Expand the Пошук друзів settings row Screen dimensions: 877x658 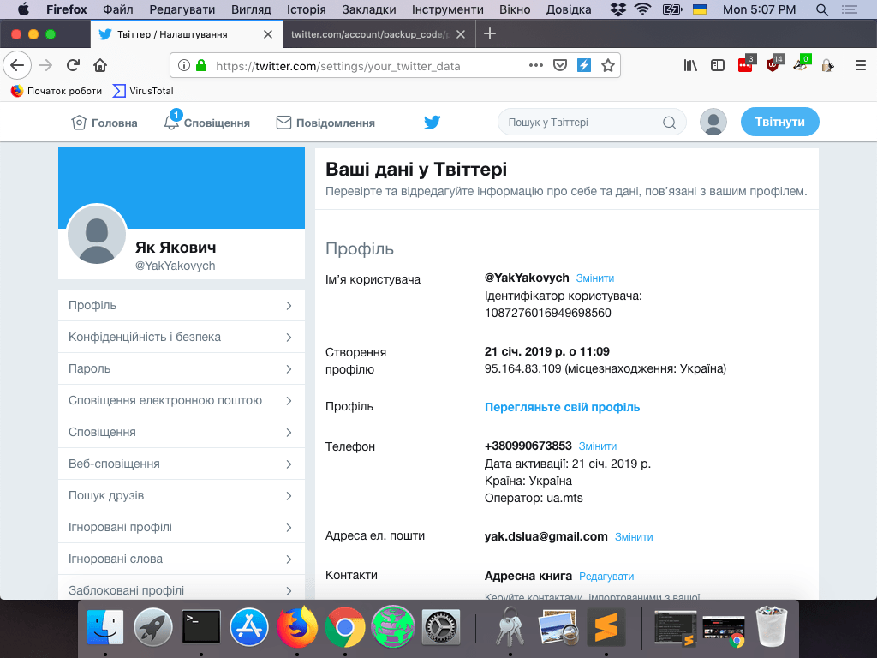pyautogui.click(x=182, y=496)
